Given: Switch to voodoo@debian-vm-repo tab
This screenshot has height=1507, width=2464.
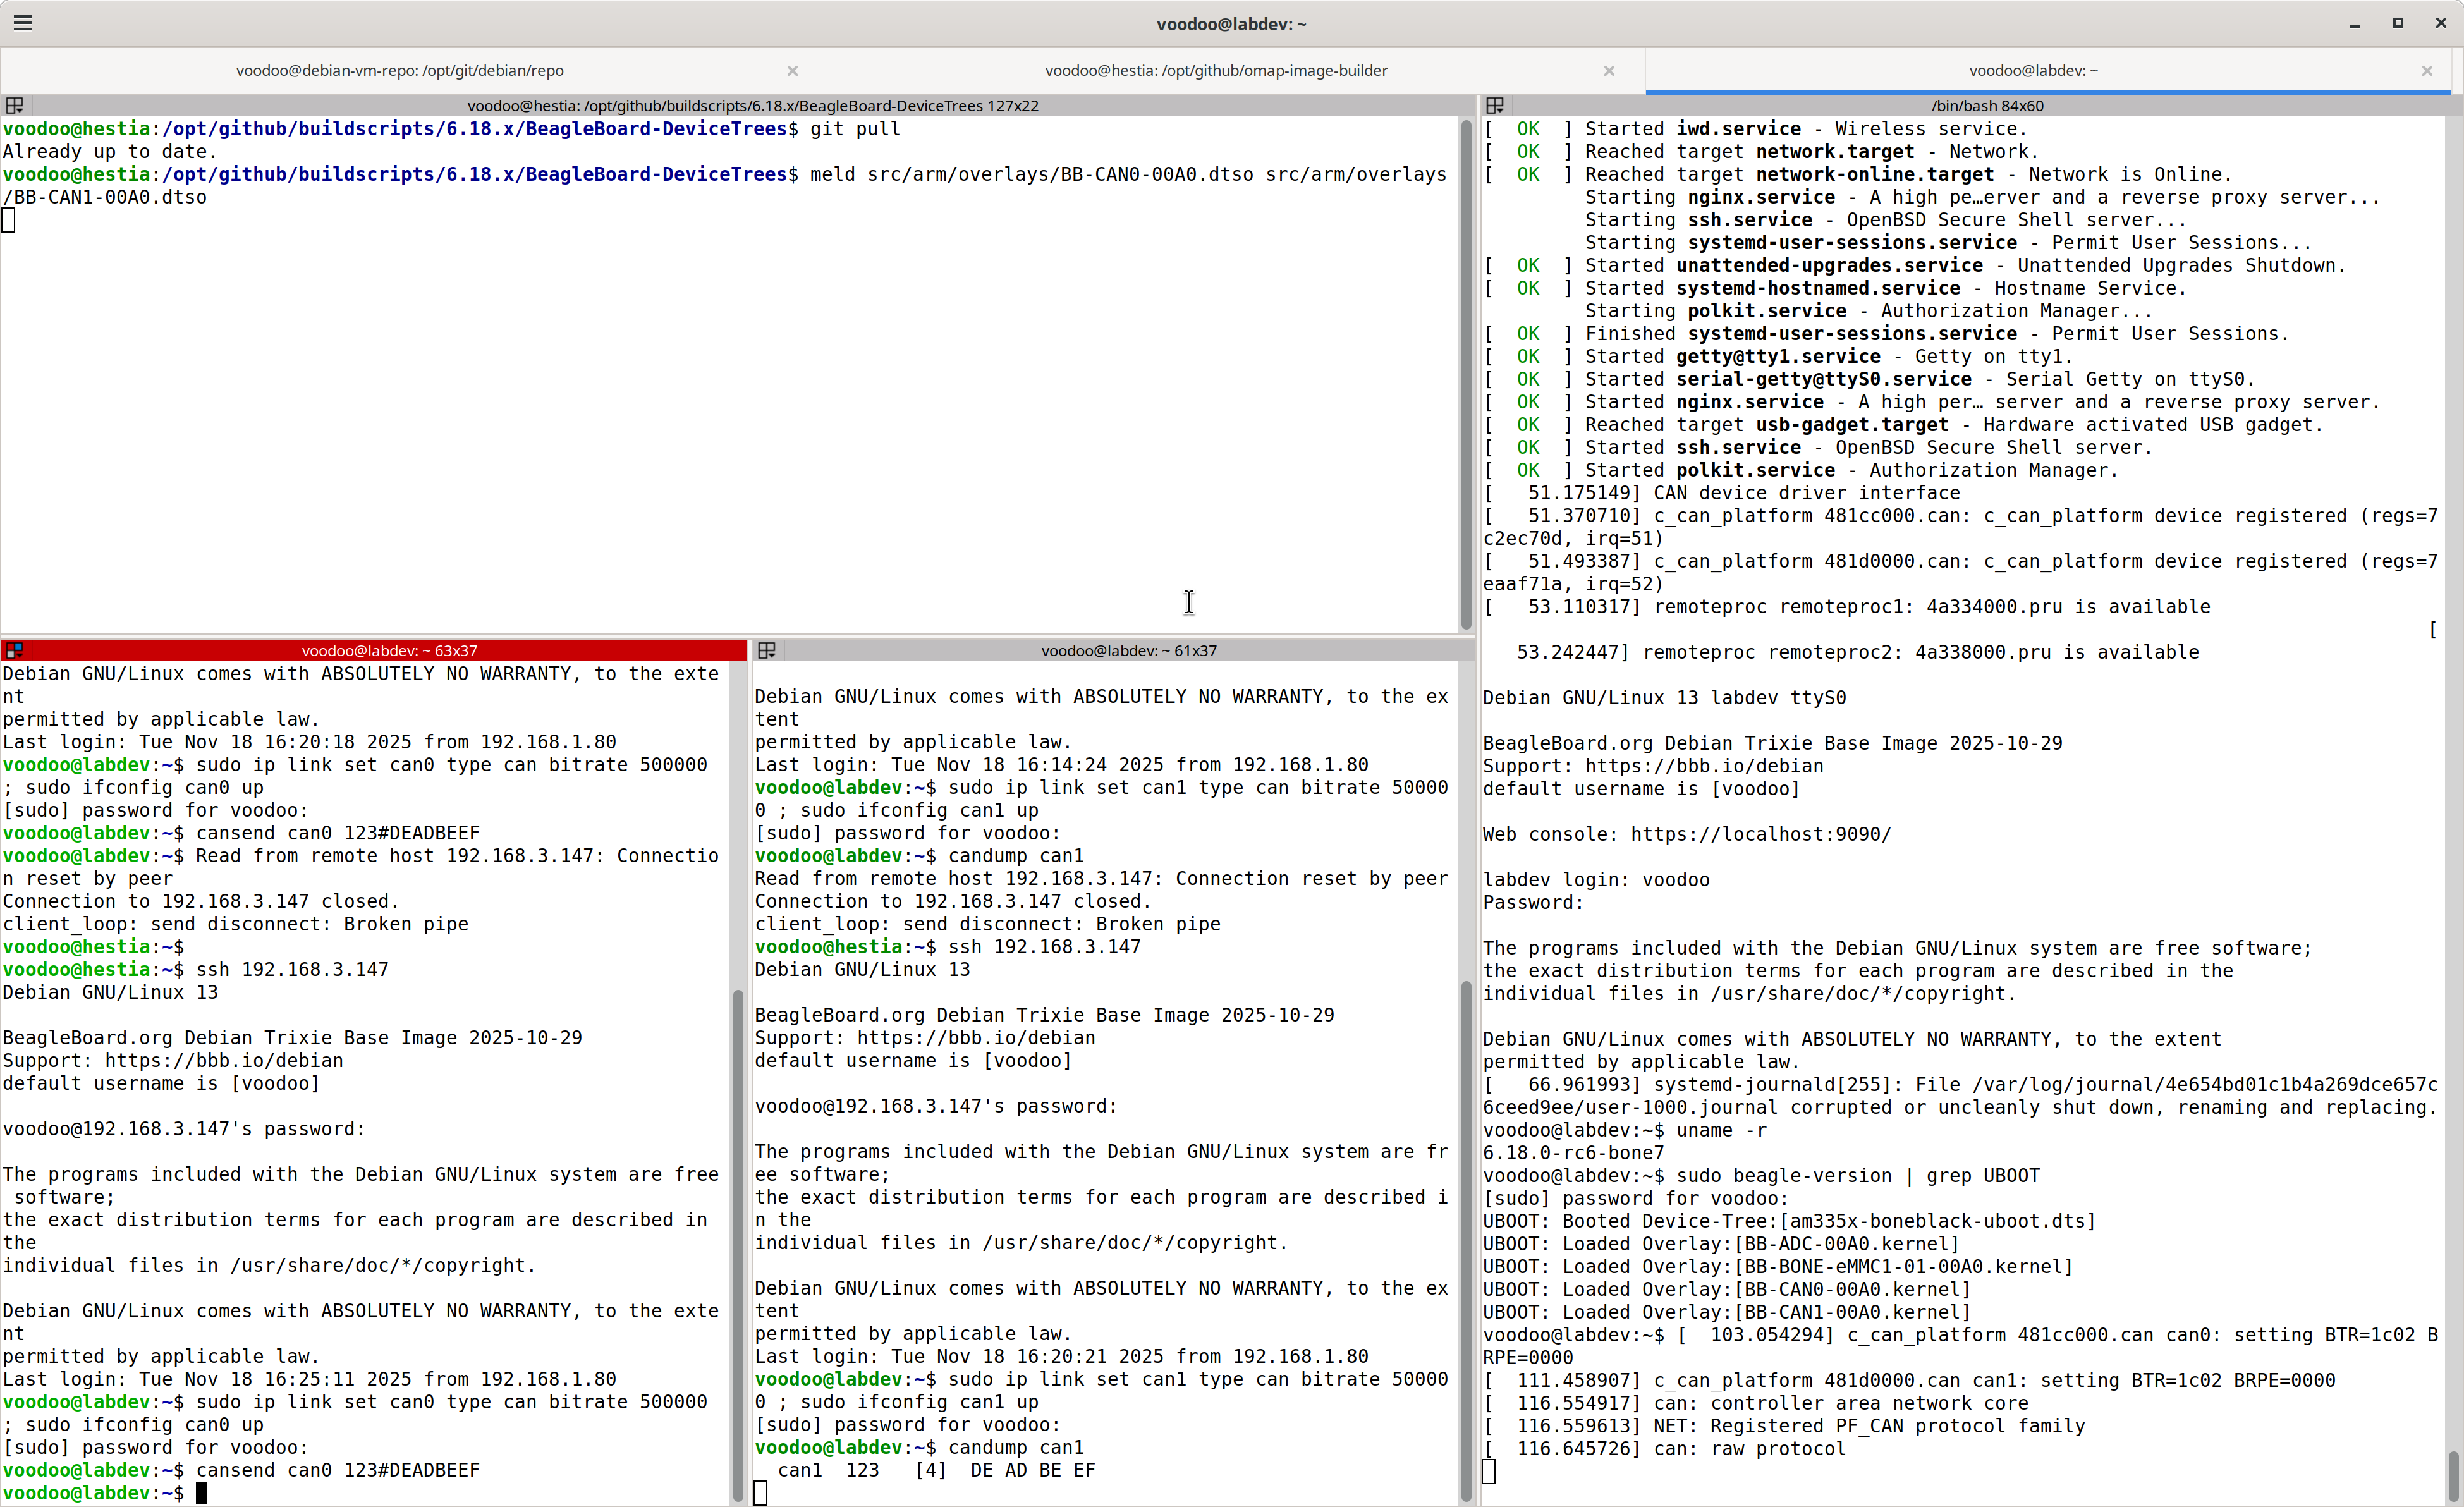Looking at the screenshot, I should click(400, 70).
